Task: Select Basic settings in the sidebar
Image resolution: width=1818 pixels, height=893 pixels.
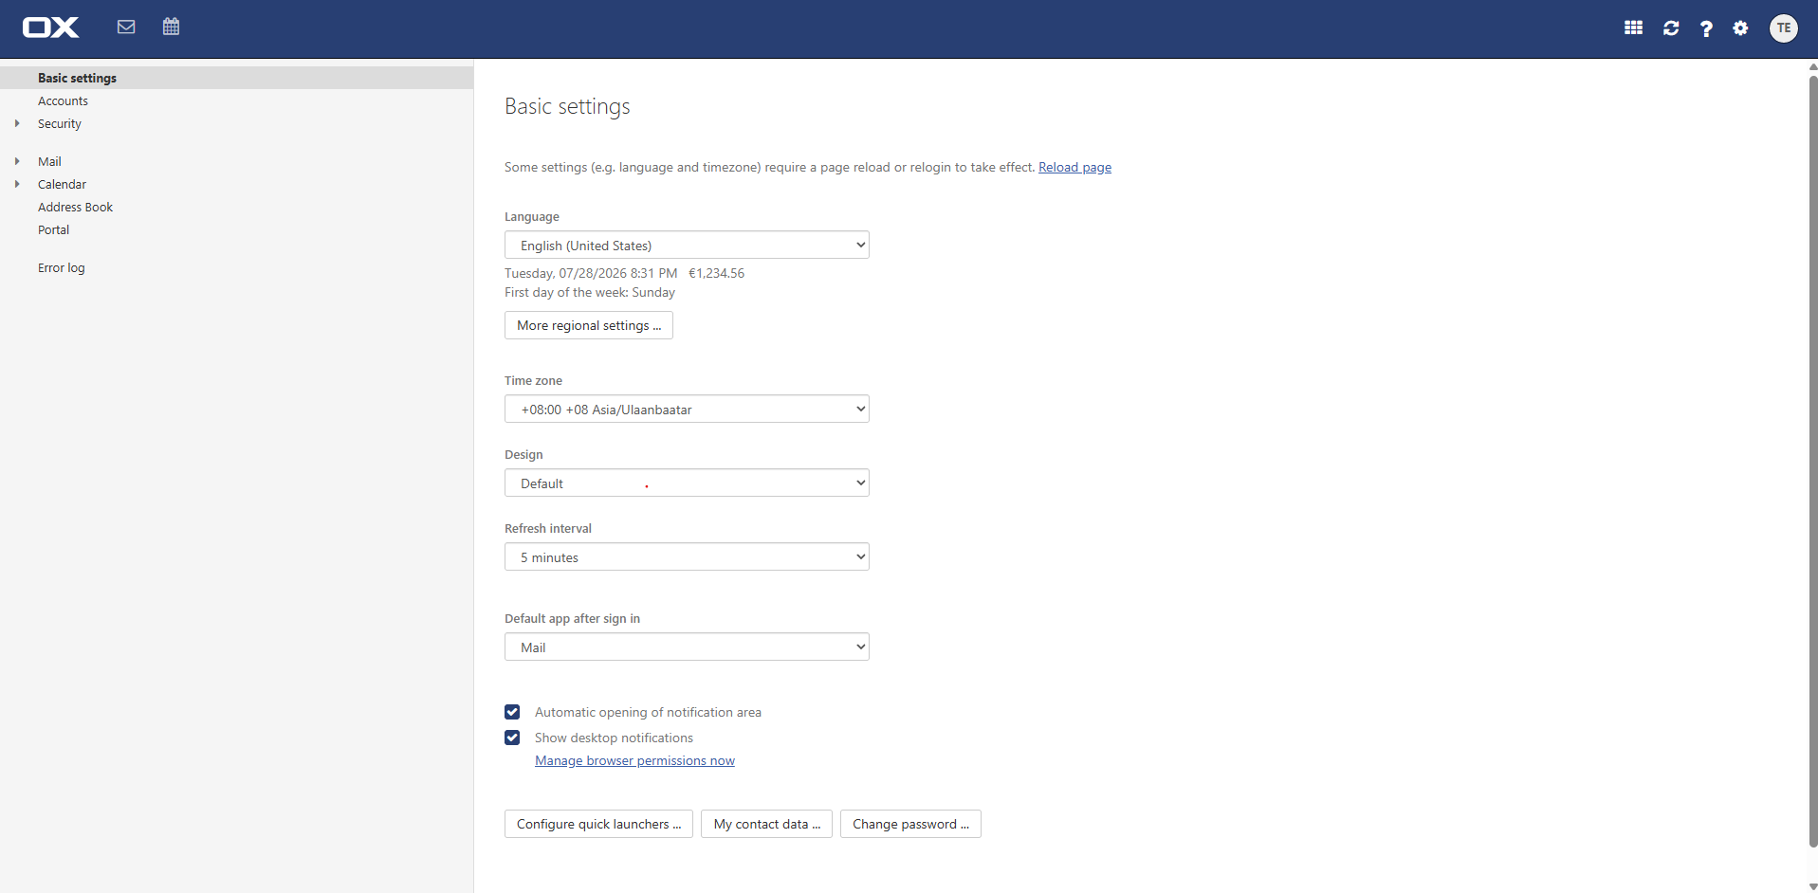Action: pyautogui.click(x=236, y=78)
